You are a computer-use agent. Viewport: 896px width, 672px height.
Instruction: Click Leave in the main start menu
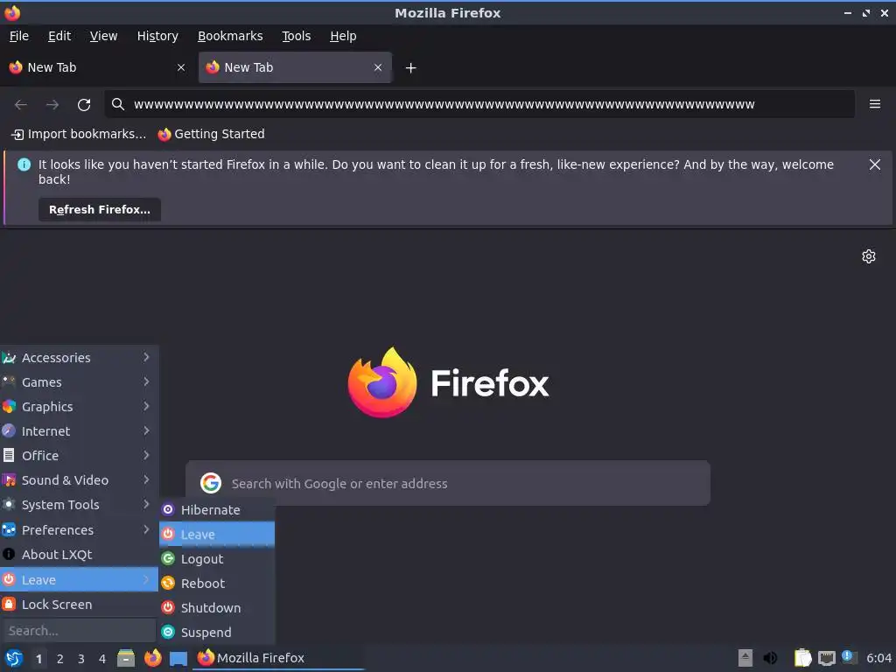coord(79,579)
